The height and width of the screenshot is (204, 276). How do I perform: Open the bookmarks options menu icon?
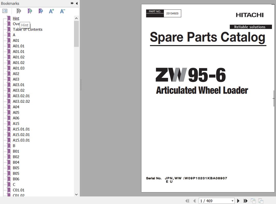coord(5,11)
